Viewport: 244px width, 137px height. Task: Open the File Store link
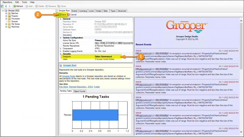pyautogui.click(x=63, y=87)
